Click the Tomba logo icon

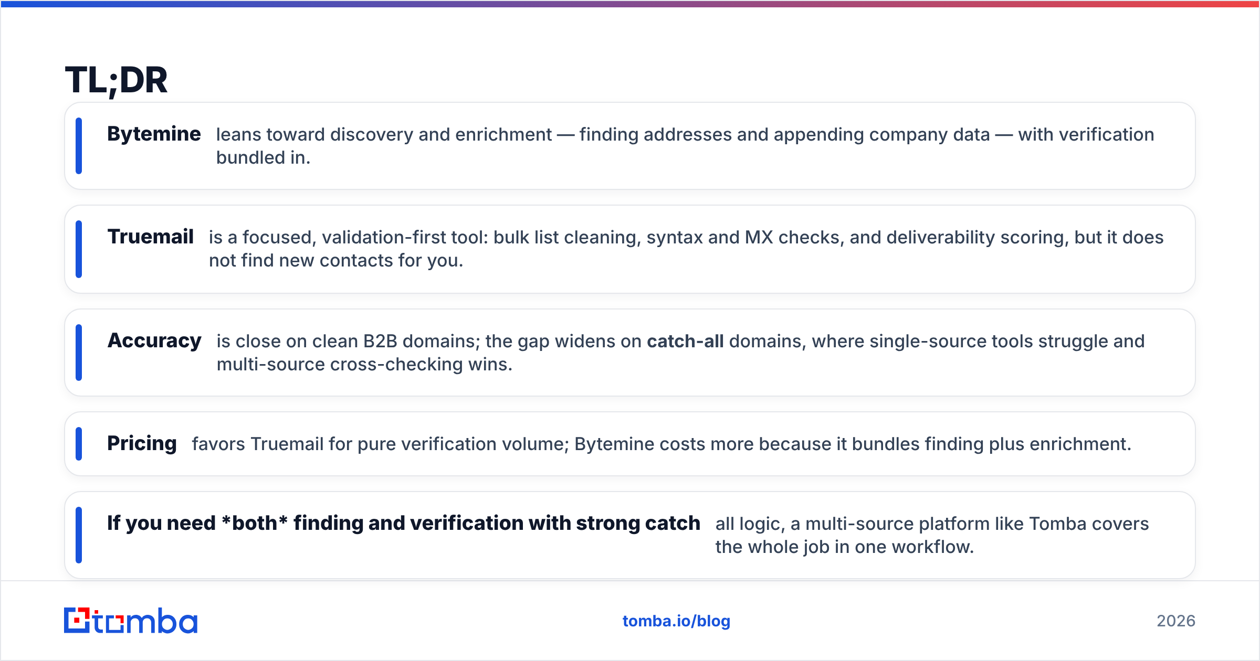[x=77, y=621]
